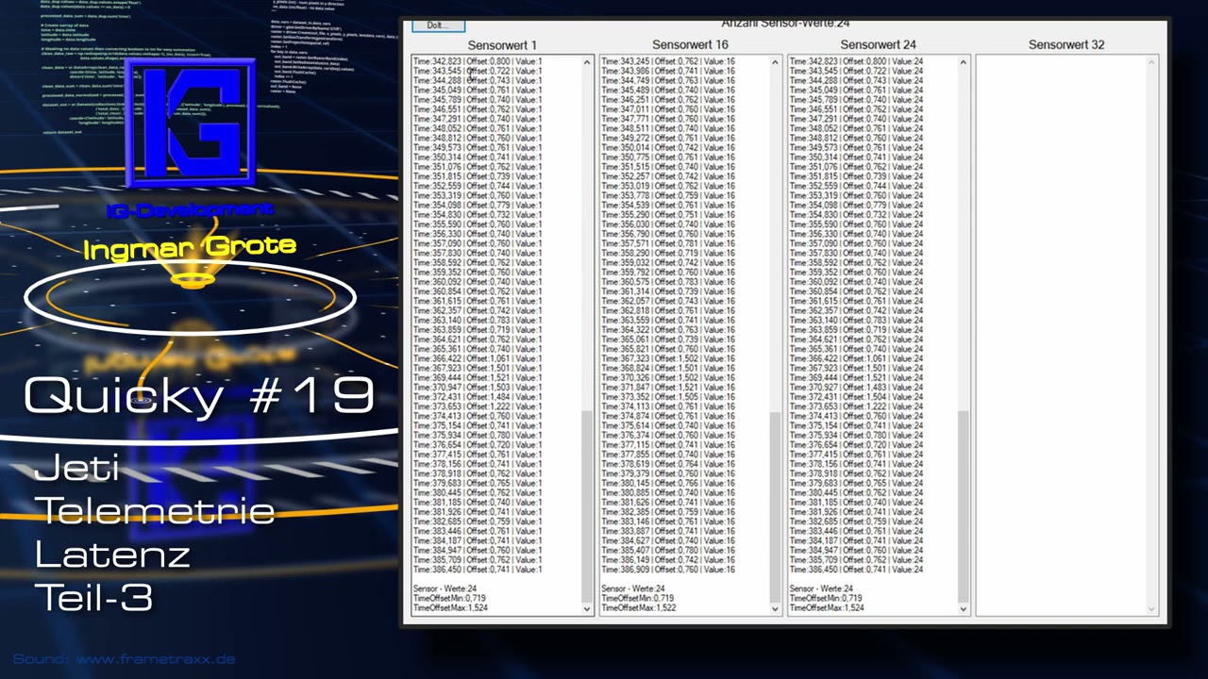This screenshot has width=1208, height=679.
Task: Click the scrollbar thumb in Sensorwert 1 list
Action: click(x=586, y=505)
